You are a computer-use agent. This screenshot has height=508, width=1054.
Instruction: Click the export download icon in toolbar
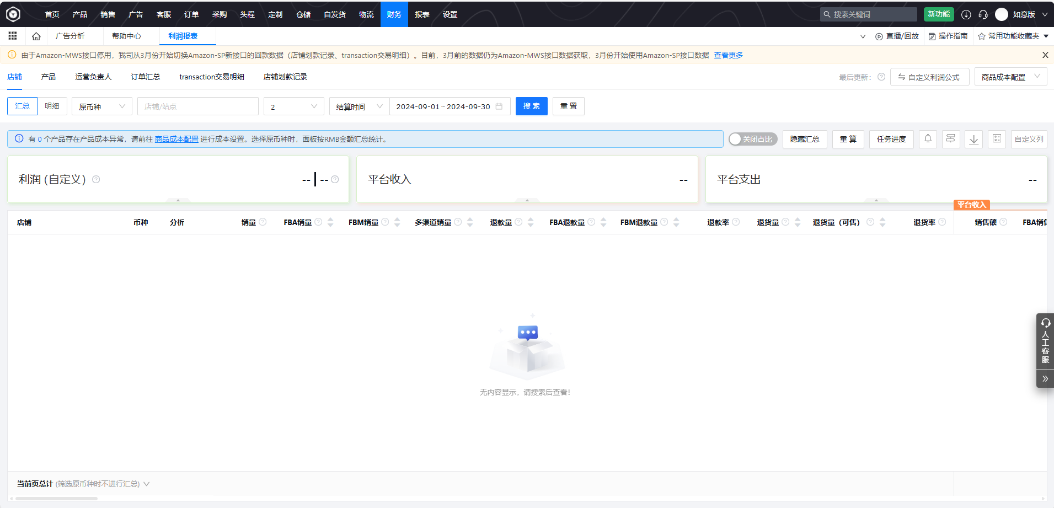[x=974, y=139]
